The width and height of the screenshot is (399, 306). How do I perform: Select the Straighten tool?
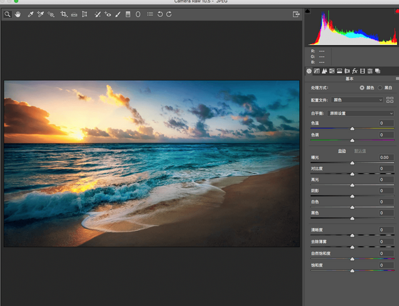click(x=74, y=14)
